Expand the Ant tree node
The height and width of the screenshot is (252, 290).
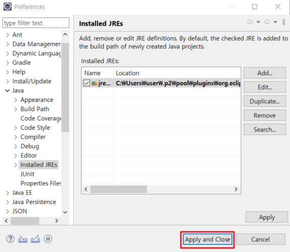[8, 35]
